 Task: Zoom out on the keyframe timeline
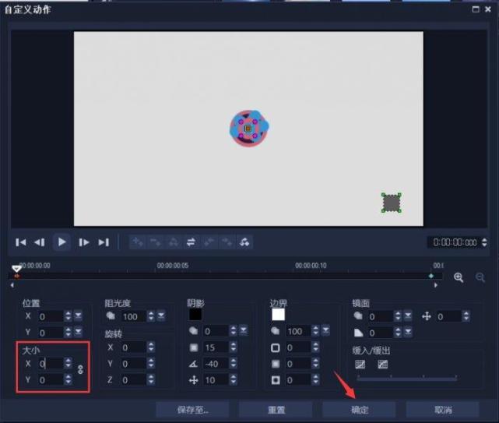480,277
